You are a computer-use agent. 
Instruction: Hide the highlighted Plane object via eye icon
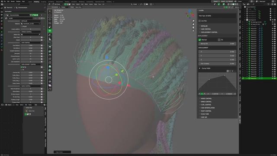pyautogui.click(x=273, y=78)
